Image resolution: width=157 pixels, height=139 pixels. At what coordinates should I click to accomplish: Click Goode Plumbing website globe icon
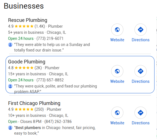[x=117, y=71]
